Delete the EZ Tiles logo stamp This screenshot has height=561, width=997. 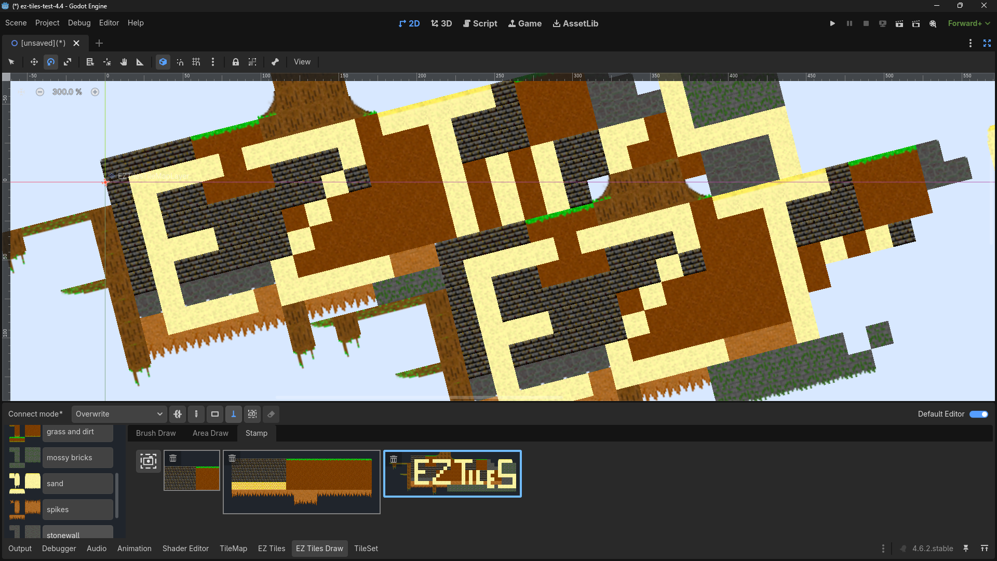(394, 459)
